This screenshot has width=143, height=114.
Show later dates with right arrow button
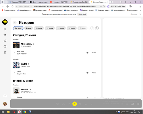[x=97, y=28]
